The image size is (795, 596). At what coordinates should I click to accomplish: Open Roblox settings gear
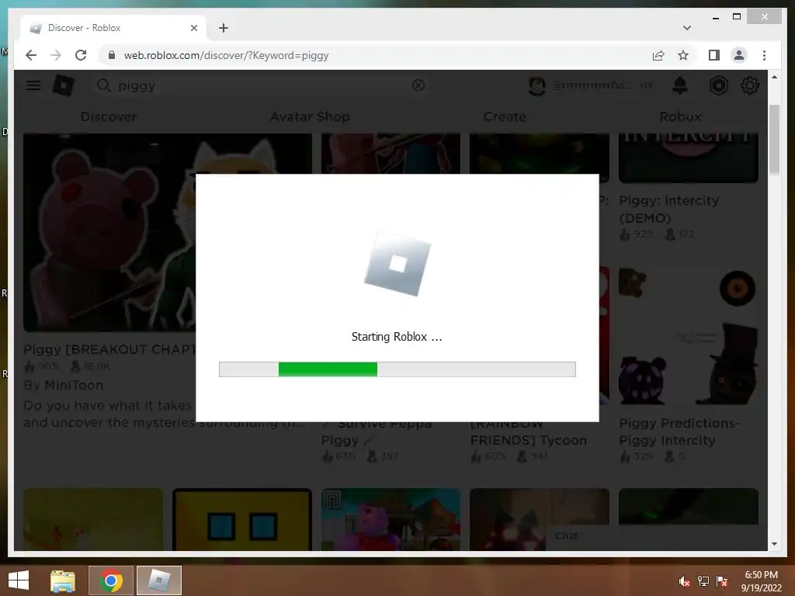[749, 85]
